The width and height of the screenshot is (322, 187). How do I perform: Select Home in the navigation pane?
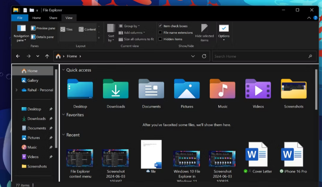[33, 71]
